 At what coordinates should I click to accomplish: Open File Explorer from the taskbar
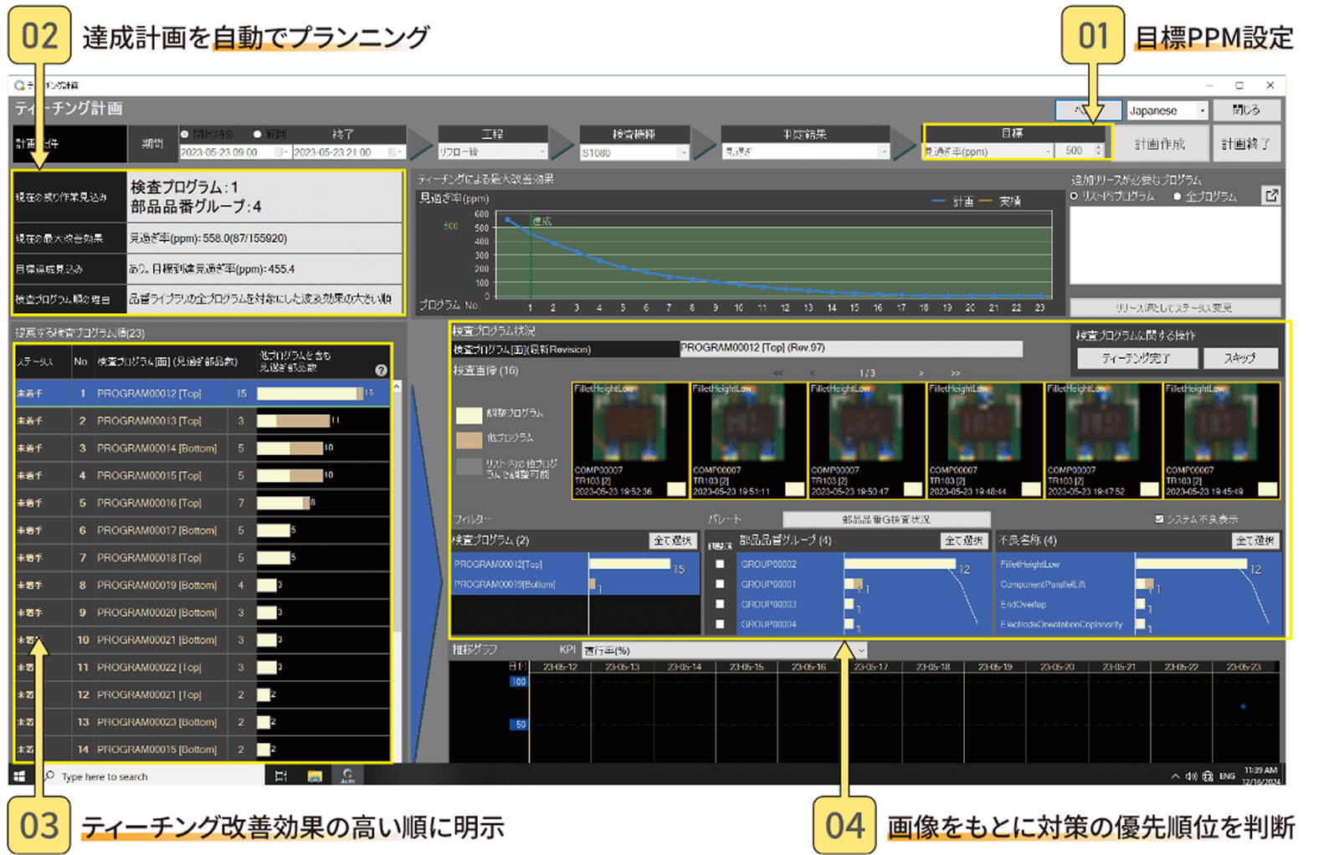pos(315,776)
